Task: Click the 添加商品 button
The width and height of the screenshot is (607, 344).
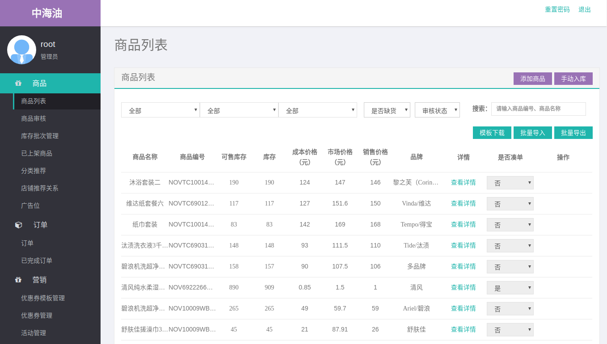Action: [533, 79]
